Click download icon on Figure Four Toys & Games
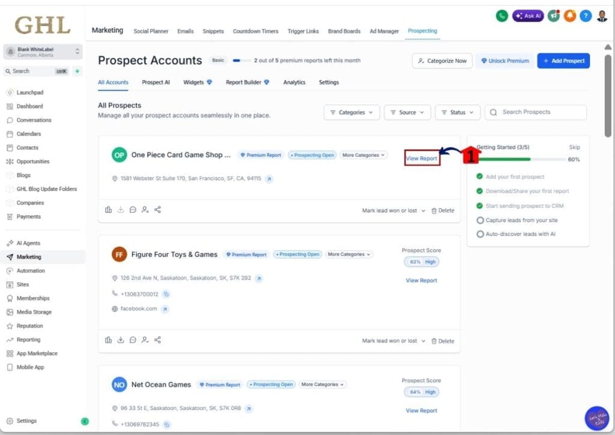 [x=121, y=340]
